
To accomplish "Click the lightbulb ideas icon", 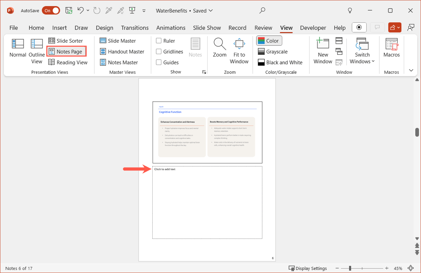I will click(x=350, y=11).
